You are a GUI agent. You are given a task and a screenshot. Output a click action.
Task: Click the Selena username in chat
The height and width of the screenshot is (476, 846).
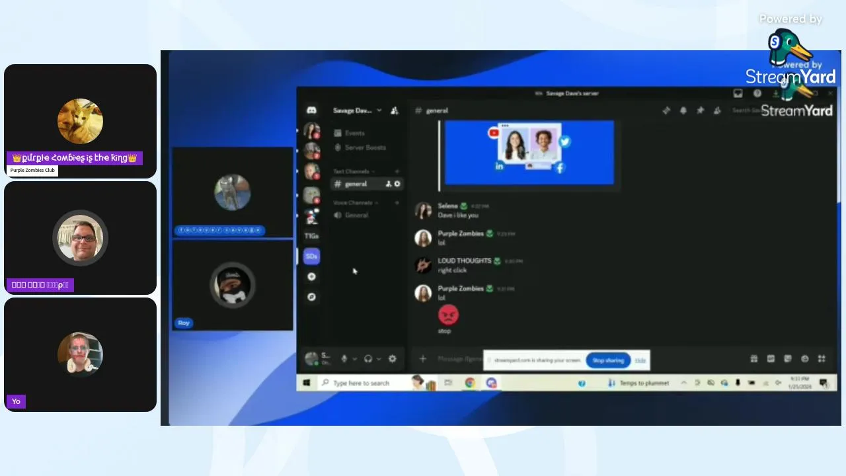click(x=447, y=206)
